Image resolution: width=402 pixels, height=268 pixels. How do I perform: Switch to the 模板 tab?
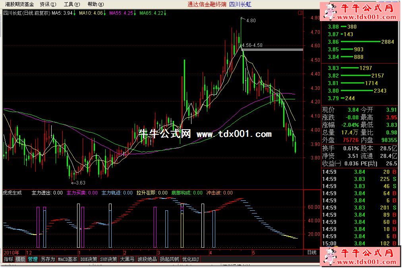point(20,259)
